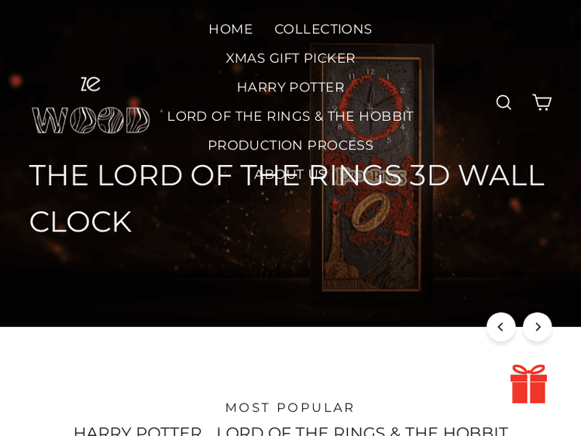Click the 3D Wall Clock slide heading
The image size is (581, 436).
[x=287, y=198]
